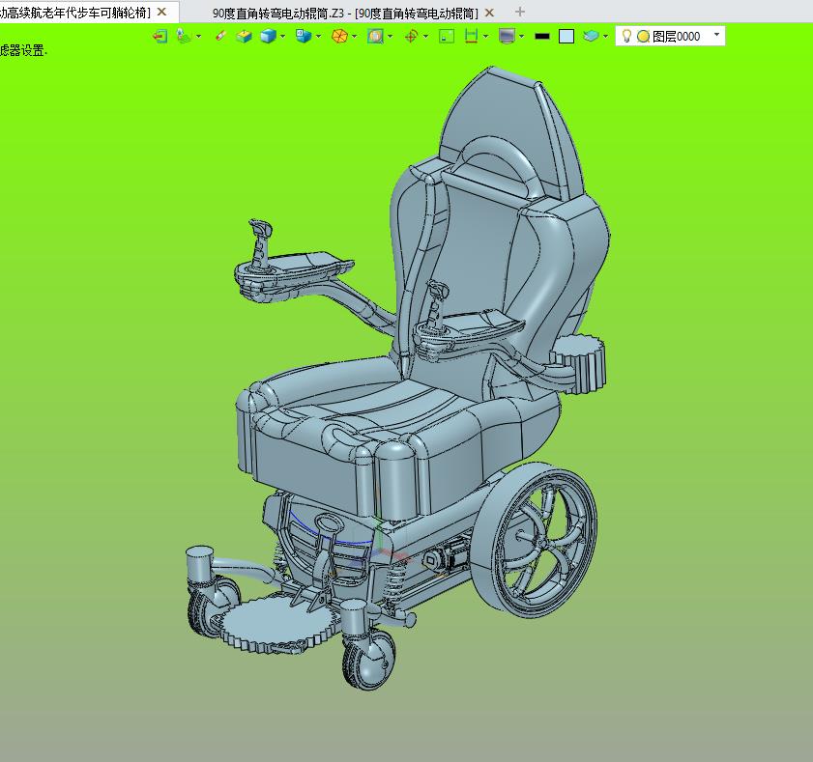The image size is (813, 762).
Task: Click the yellow-green box plane icon
Action: click(x=244, y=37)
